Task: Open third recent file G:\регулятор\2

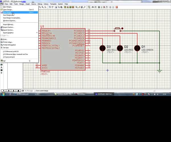Action: (19, 57)
